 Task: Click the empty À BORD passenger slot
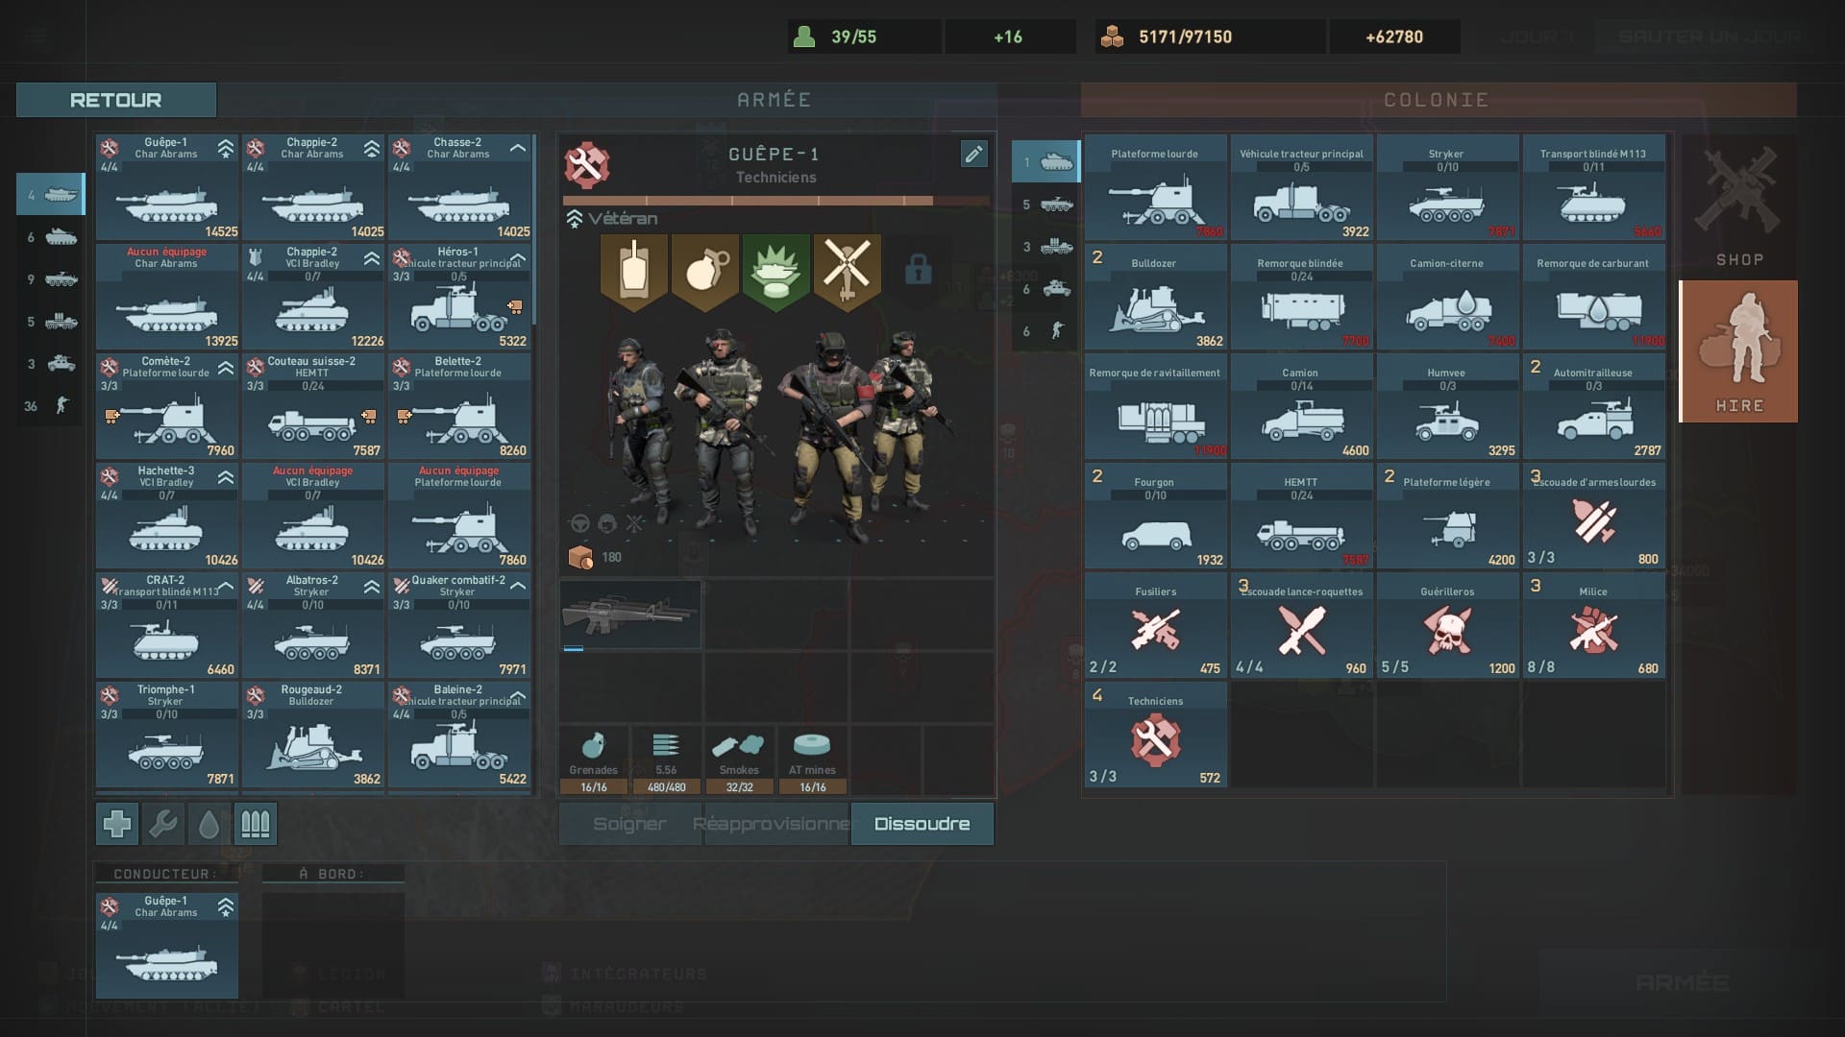coord(333,946)
